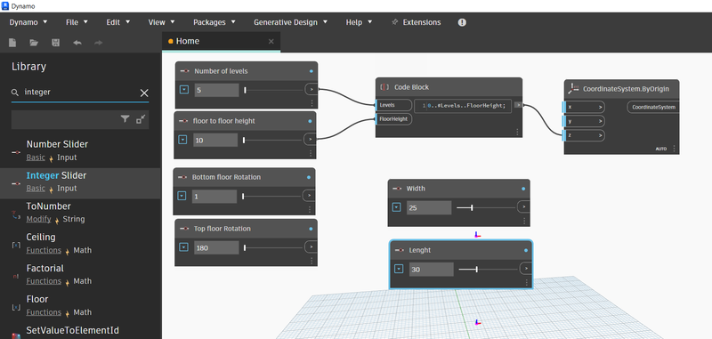Click the Floor library entry icon
The image size is (712, 339).
[x=16, y=307]
